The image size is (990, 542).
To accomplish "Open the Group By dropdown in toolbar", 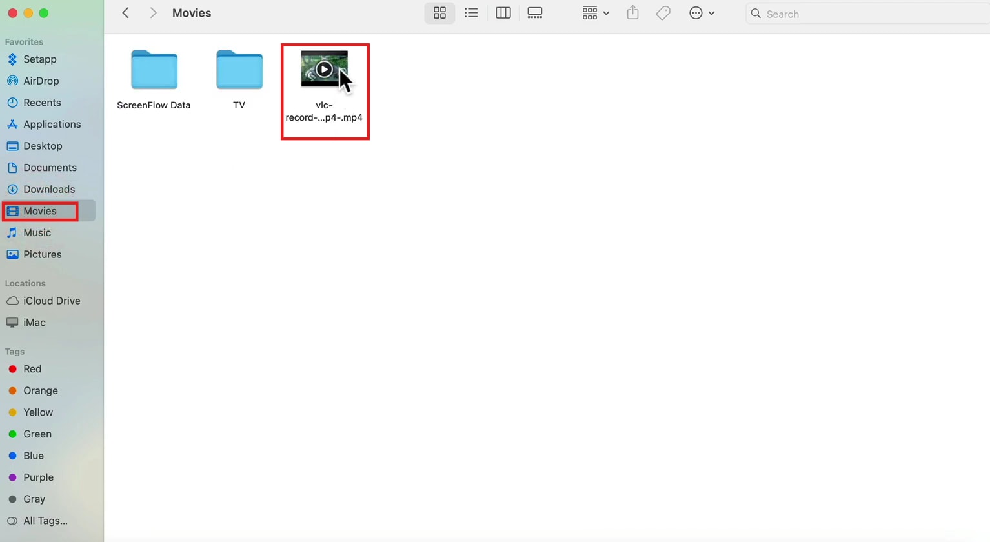I will point(596,13).
